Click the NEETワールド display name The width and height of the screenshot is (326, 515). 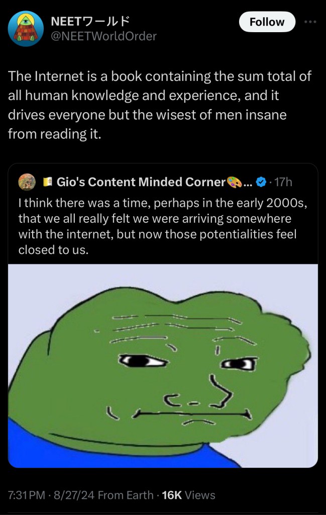tap(91, 22)
